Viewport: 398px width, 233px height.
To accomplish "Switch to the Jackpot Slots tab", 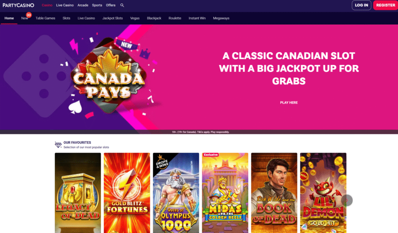I will coord(112,18).
